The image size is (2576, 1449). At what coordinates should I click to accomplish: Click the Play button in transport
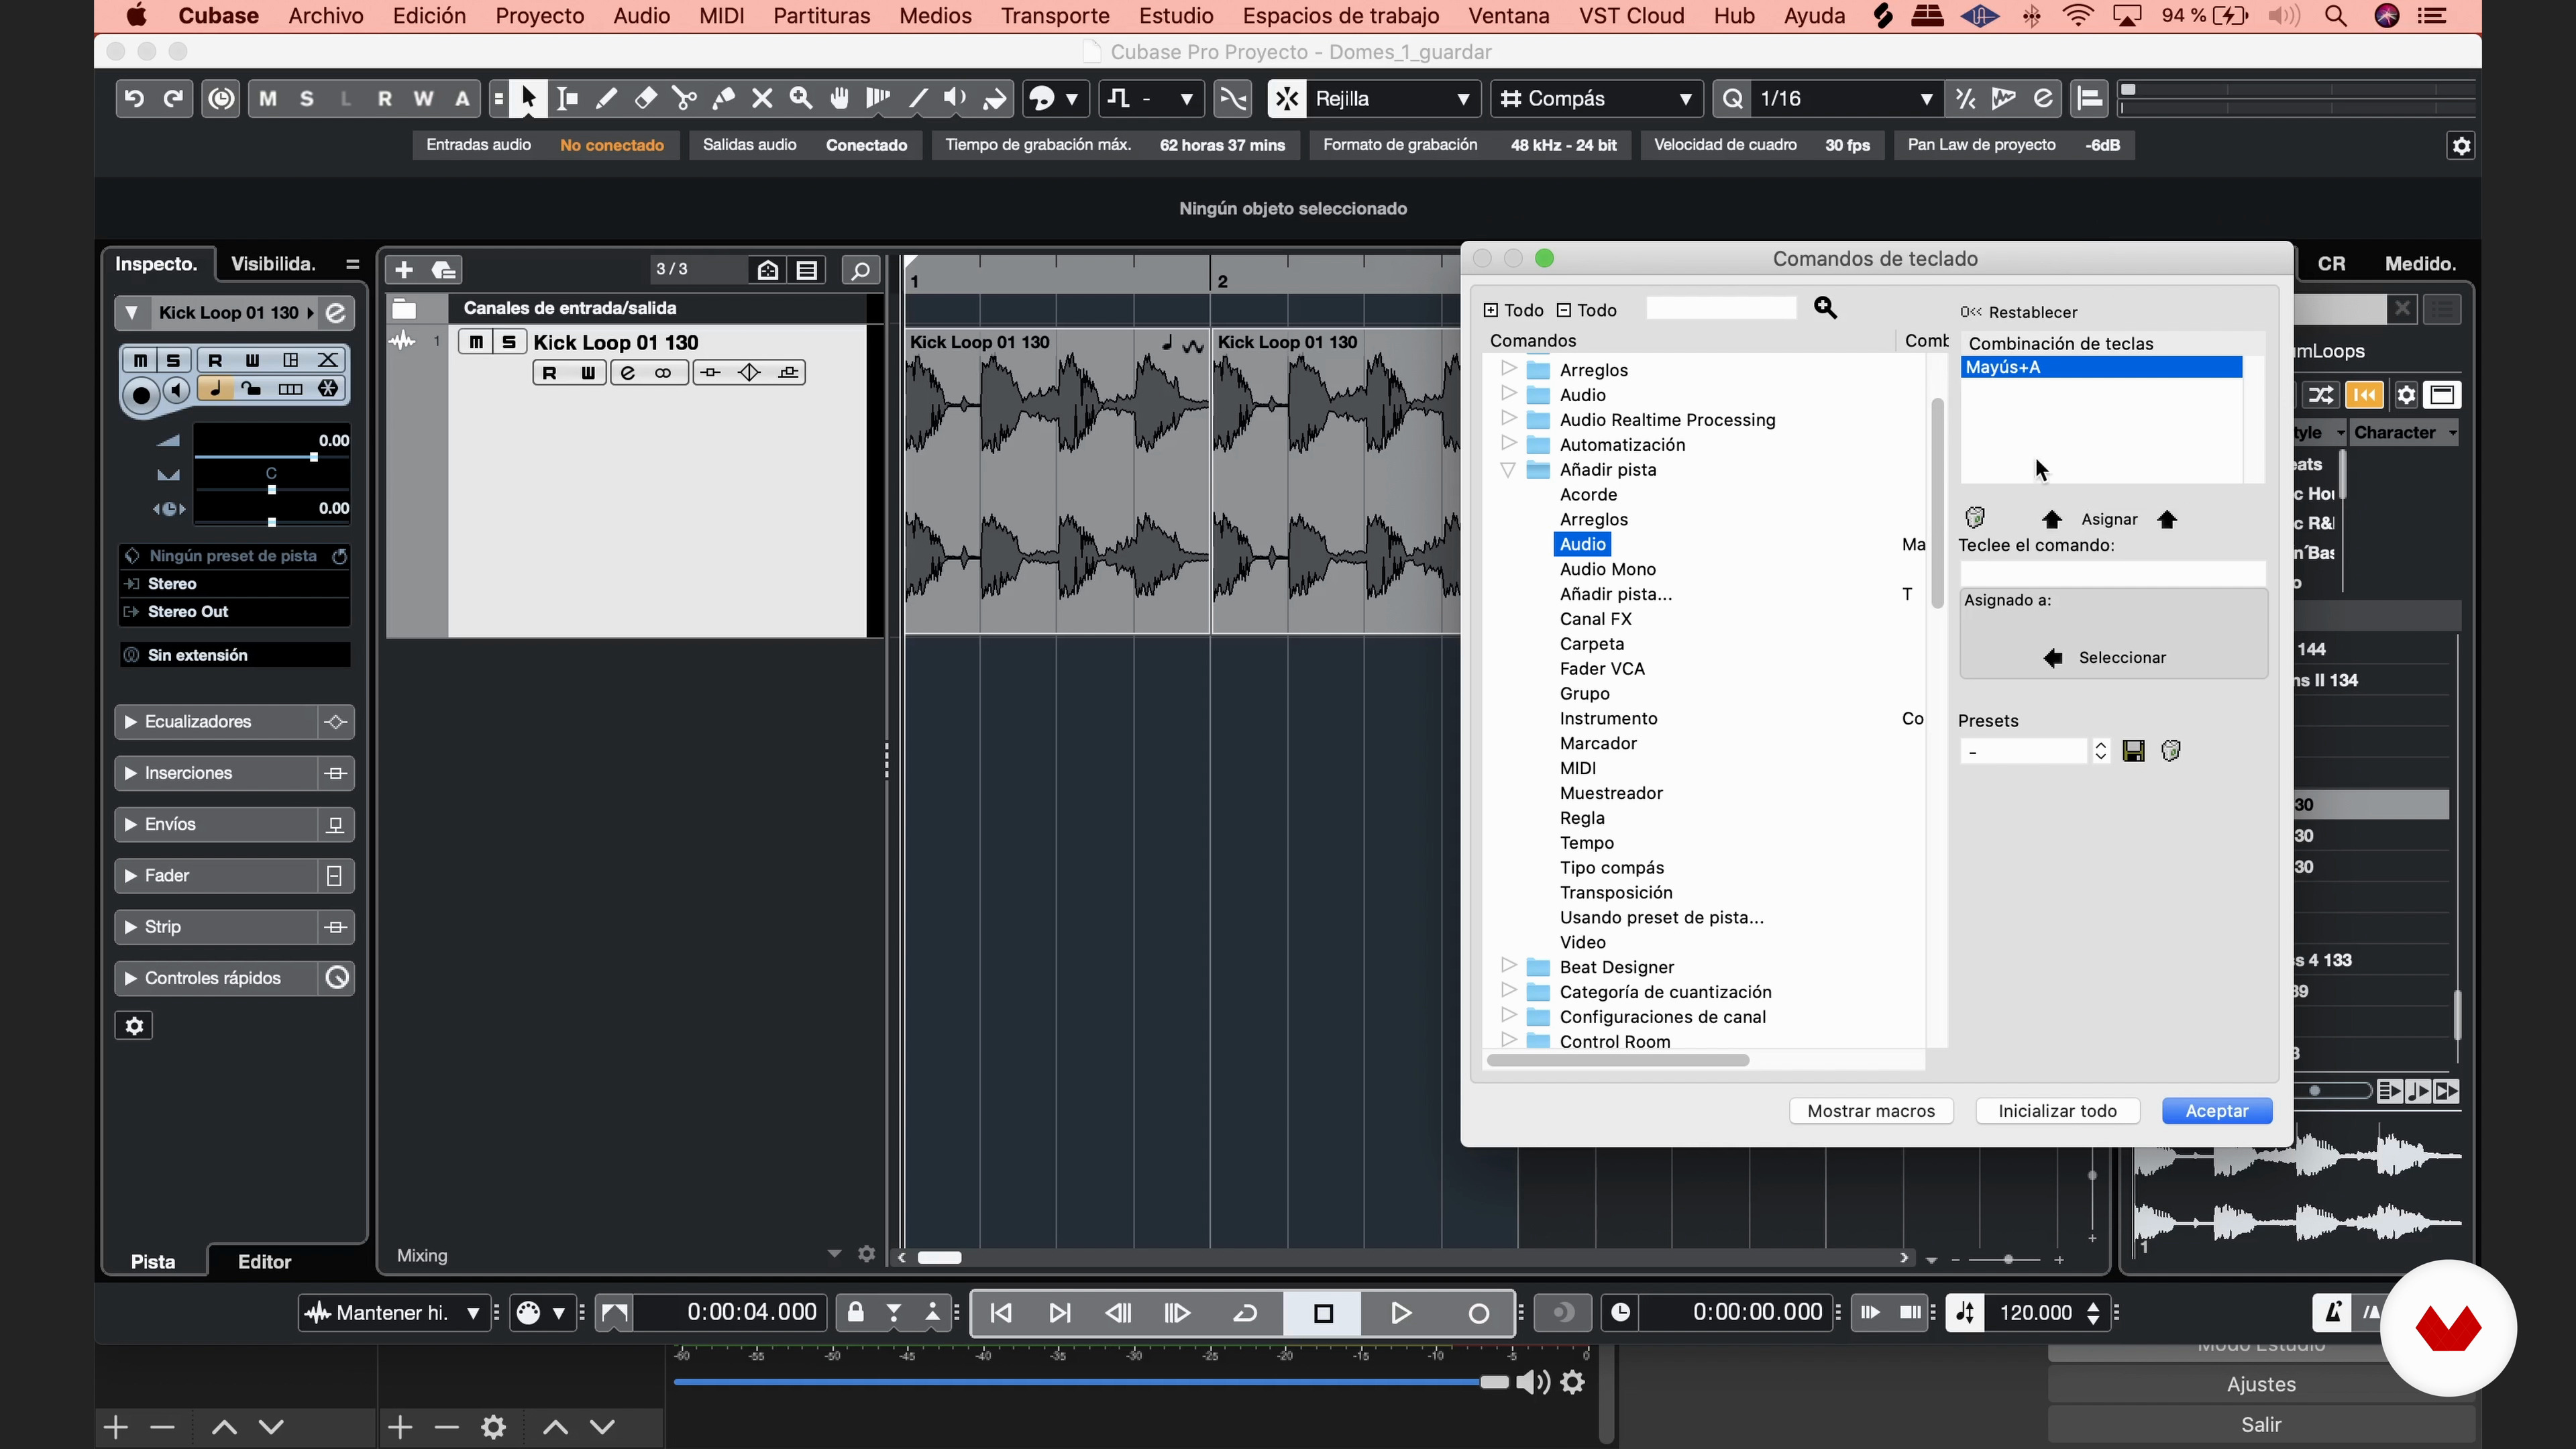pos(1401,1313)
